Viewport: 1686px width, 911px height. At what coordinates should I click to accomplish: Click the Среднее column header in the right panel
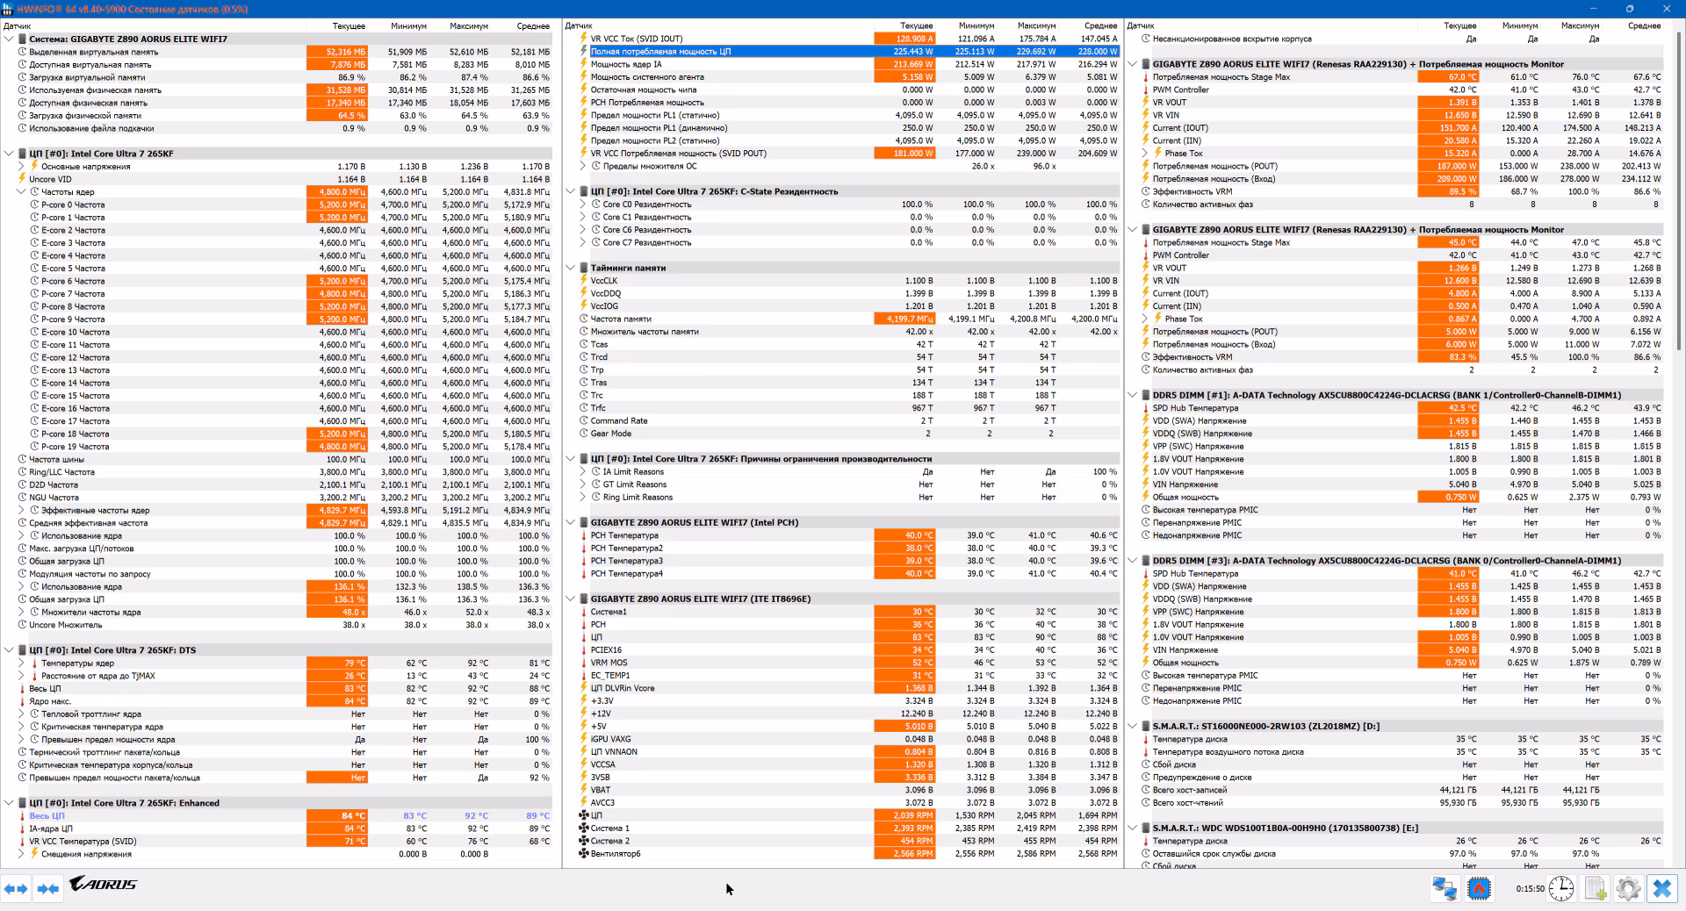tap(1644, 26)
